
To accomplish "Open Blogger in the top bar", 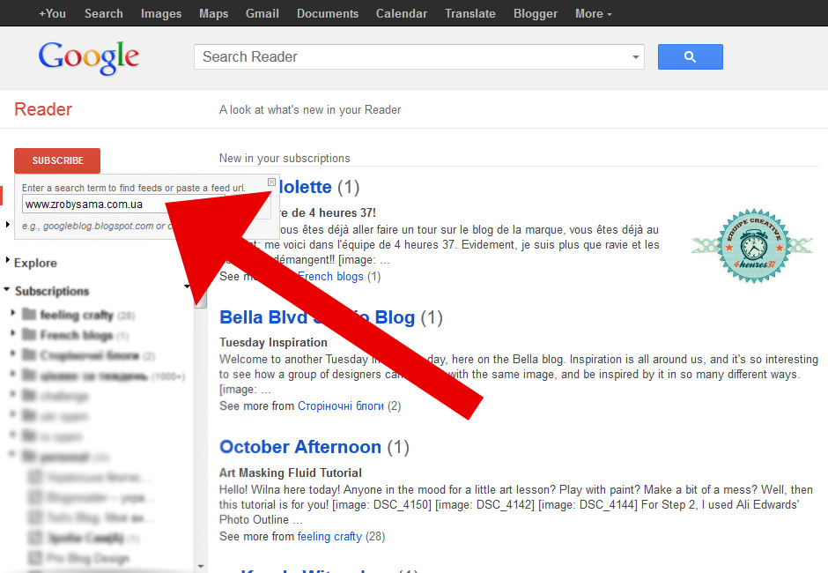I will (536, 13).
